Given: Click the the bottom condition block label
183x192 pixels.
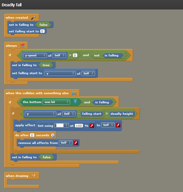Looking at the screenshot, I should pos(32,102).
